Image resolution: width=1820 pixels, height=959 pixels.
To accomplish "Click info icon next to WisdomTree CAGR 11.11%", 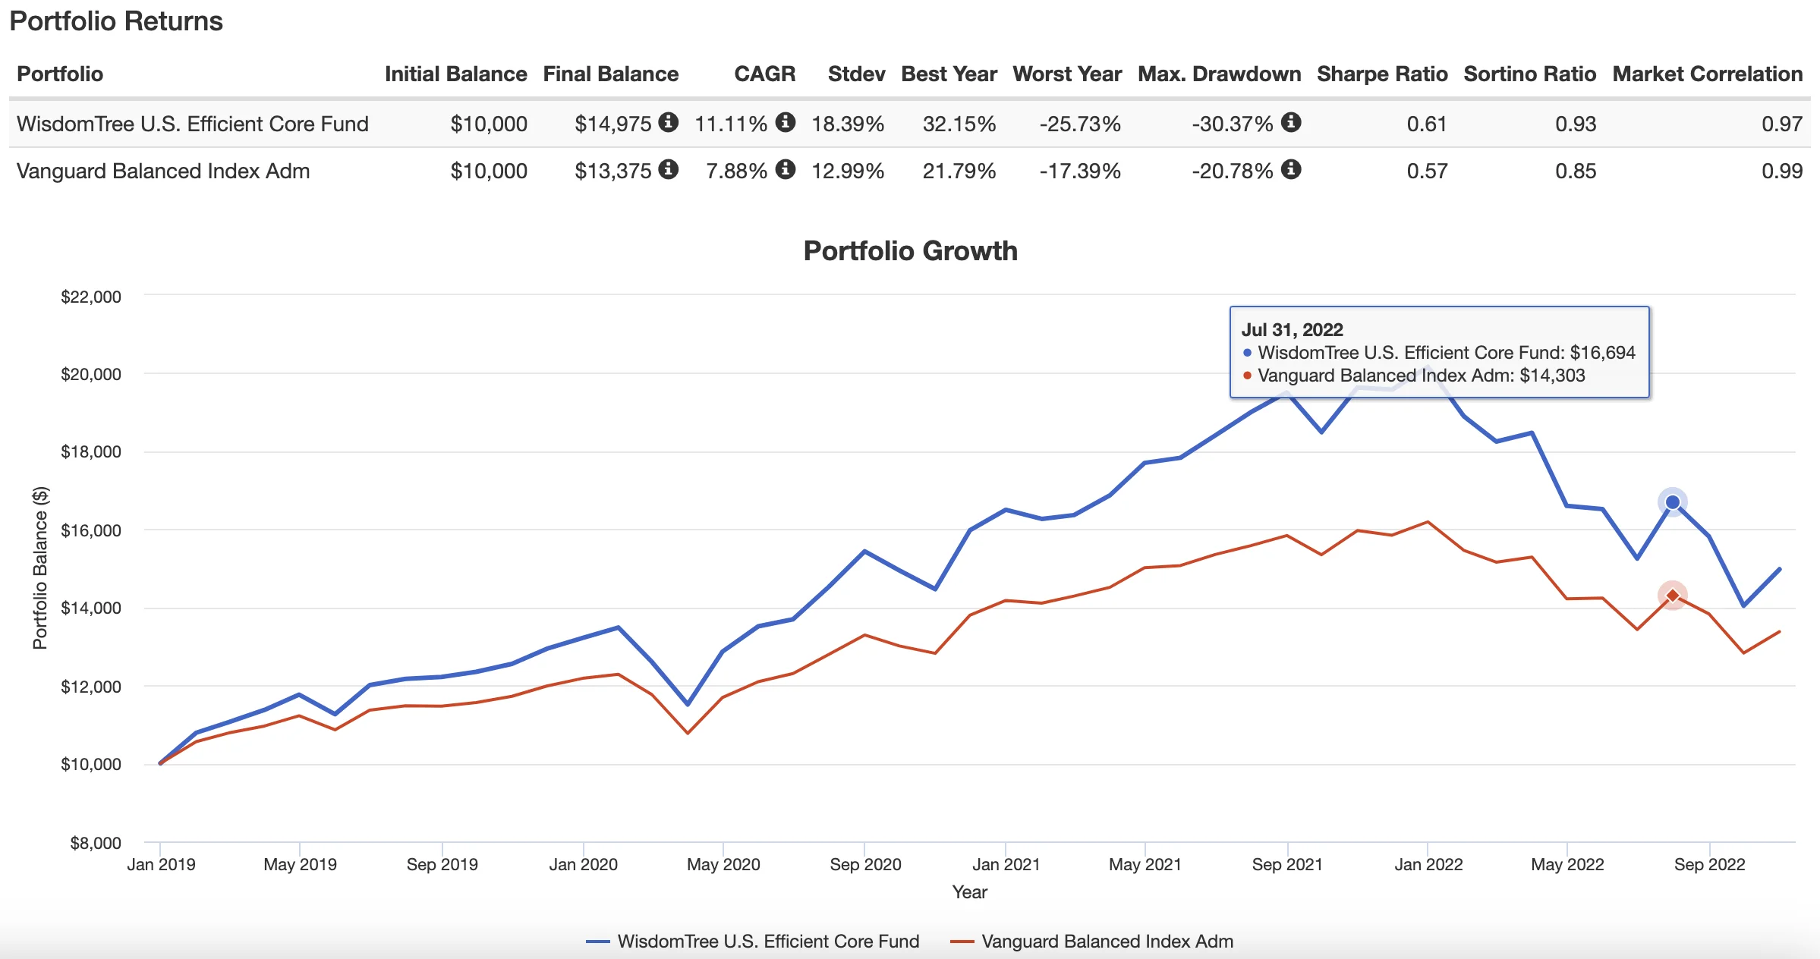I will (786, 122).
